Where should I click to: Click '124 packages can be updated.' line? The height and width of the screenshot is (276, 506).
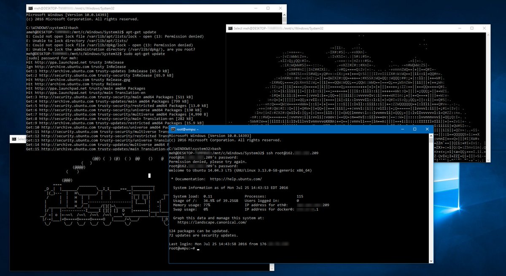(x=199, y=231)
